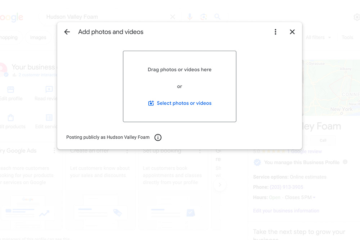360x240 pixels.
Task: Open Google Lens camera search icon
Action: coord(203,17)
